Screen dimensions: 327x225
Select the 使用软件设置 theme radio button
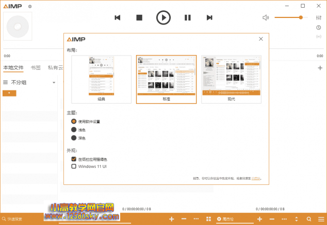74,121
